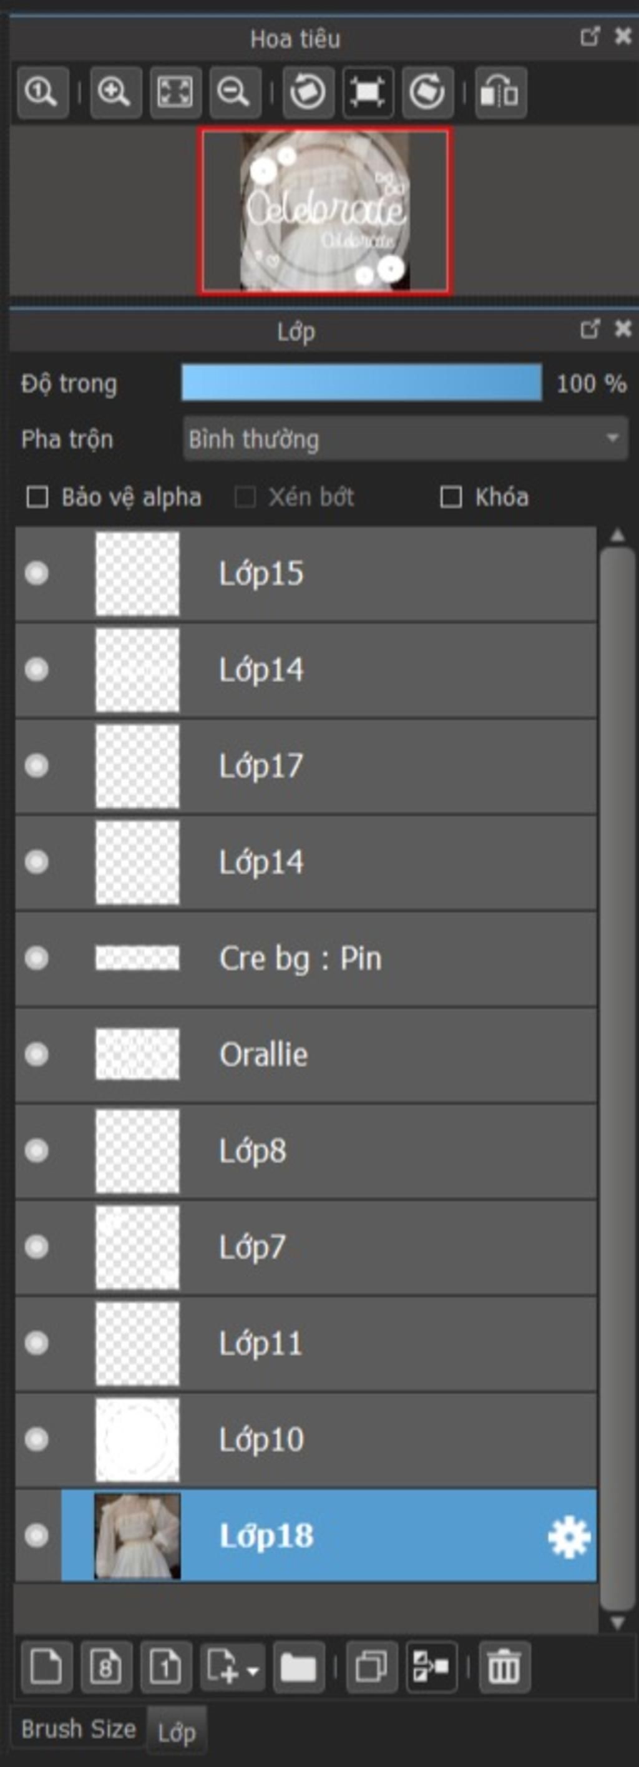Viewport: 639px width, 1767px height.
Task: Duplicate the selected layer
Action: tap(372, 1666)
